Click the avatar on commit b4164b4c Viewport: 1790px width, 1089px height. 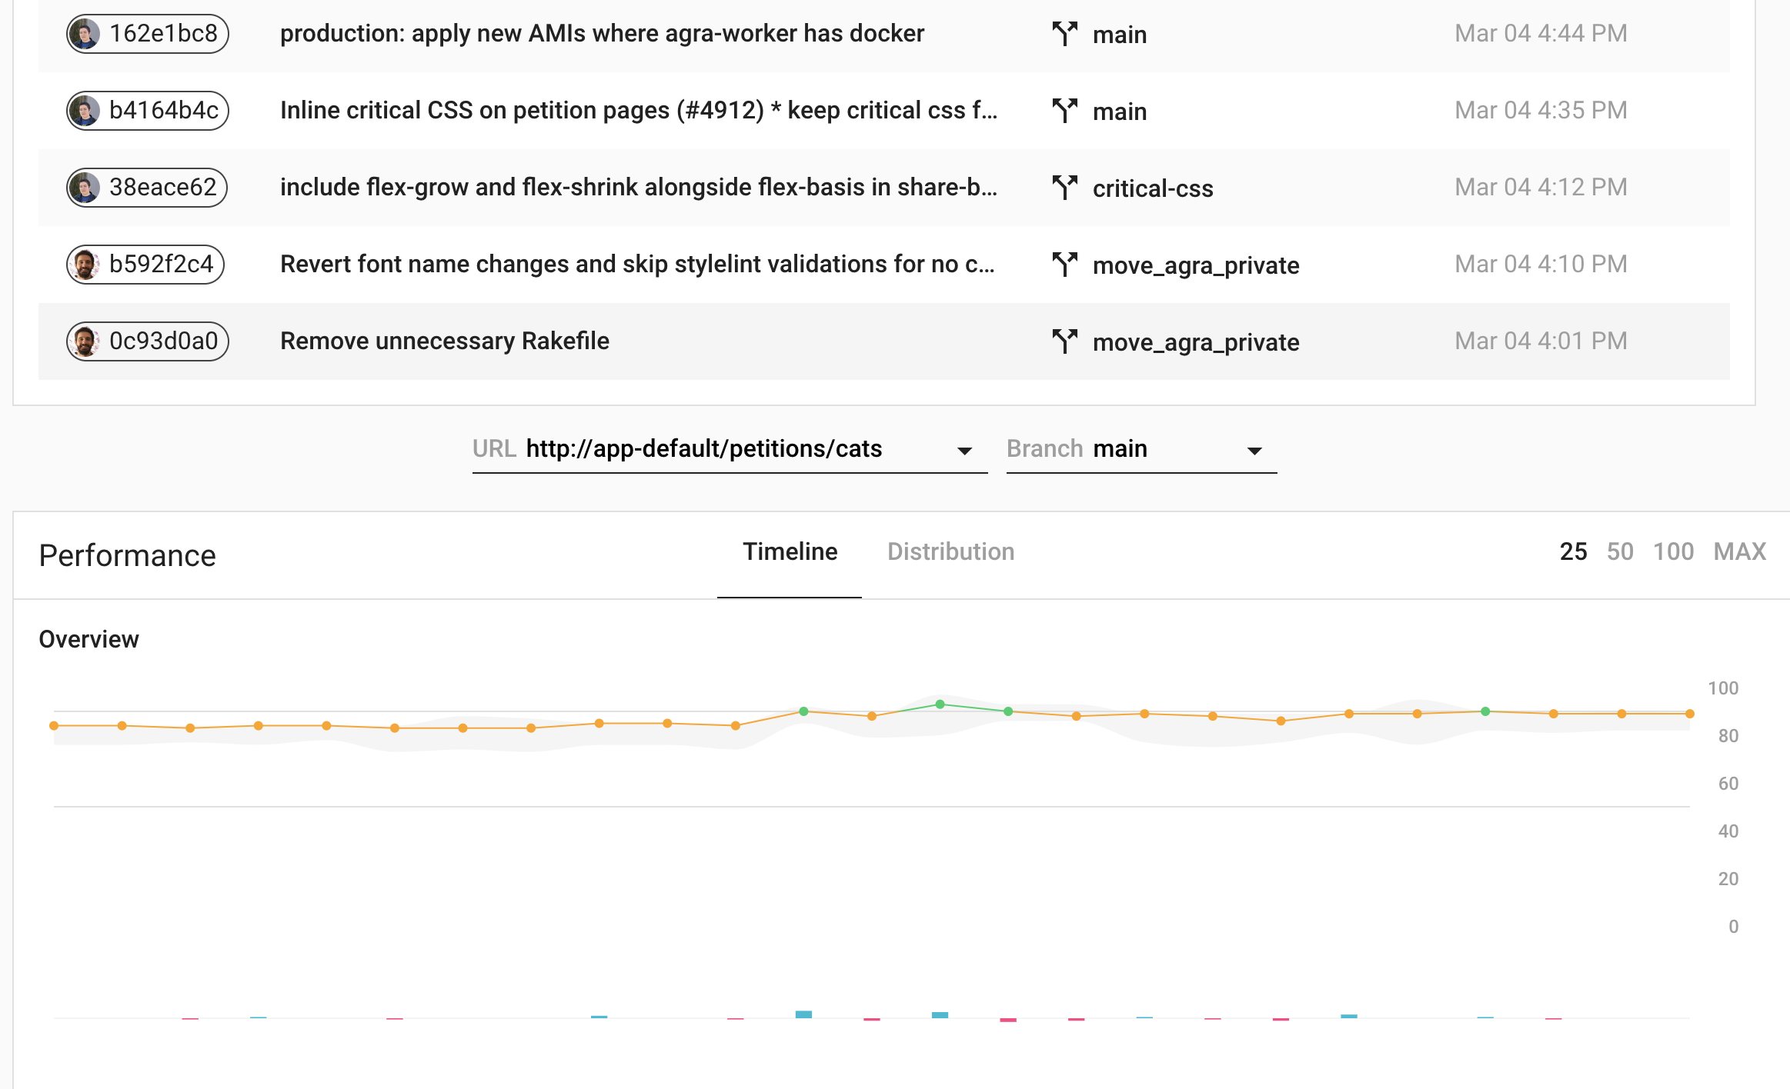(86, 110)
